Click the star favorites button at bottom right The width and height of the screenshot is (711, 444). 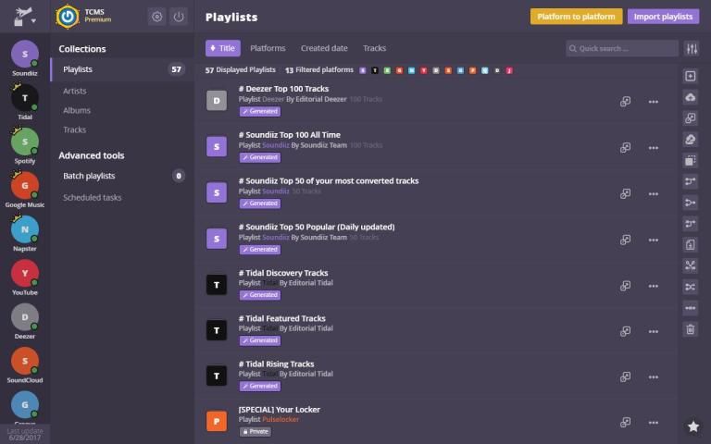pos(692,426)
